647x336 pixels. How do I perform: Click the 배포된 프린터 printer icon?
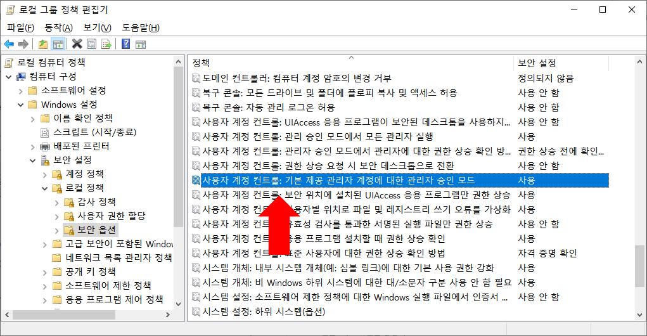pos(45,146)
